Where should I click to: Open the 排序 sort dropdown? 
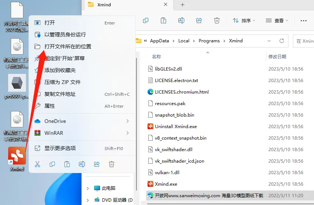244,20
